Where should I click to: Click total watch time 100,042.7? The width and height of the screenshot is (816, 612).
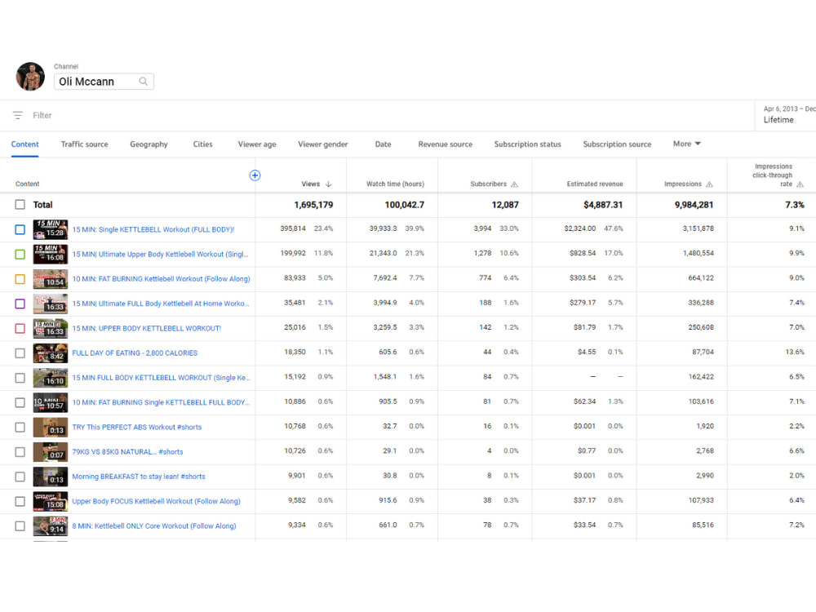[405, 205]
